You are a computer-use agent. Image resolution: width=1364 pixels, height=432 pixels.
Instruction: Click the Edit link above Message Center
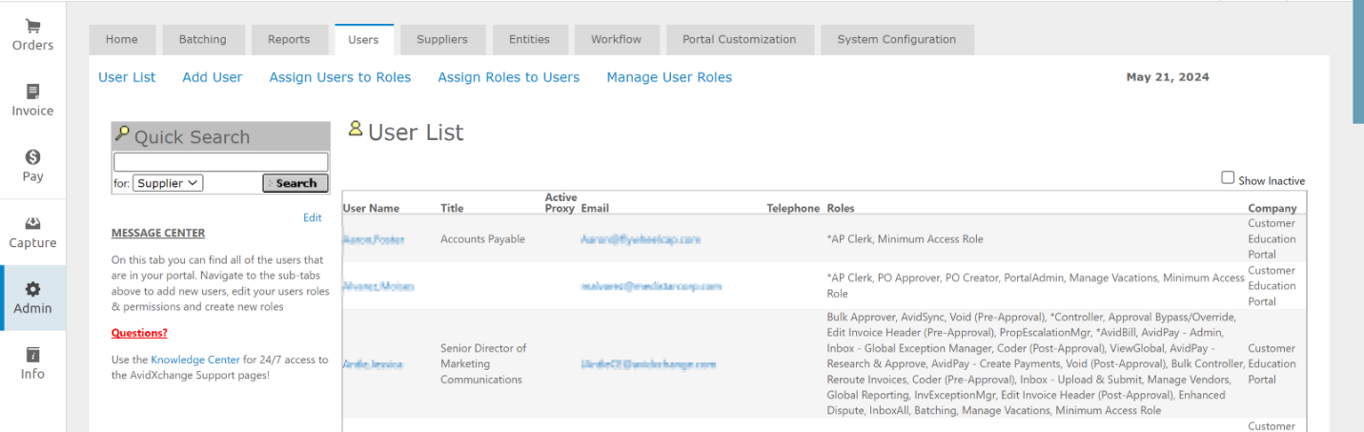click(312, 217)
